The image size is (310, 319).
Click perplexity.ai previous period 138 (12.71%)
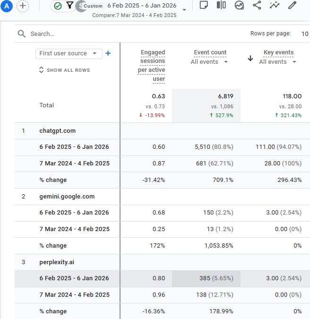pyautogui.click(x=215, y=295)
